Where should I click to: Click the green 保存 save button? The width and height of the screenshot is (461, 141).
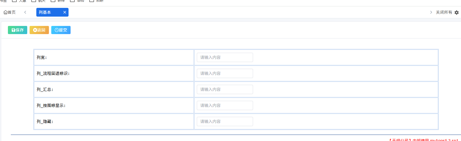[18, 30]
